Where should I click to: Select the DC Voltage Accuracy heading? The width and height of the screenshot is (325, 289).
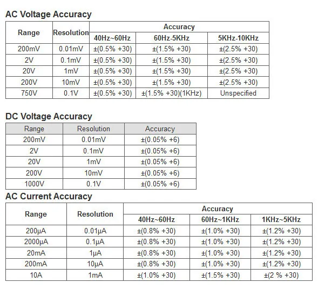49,116
